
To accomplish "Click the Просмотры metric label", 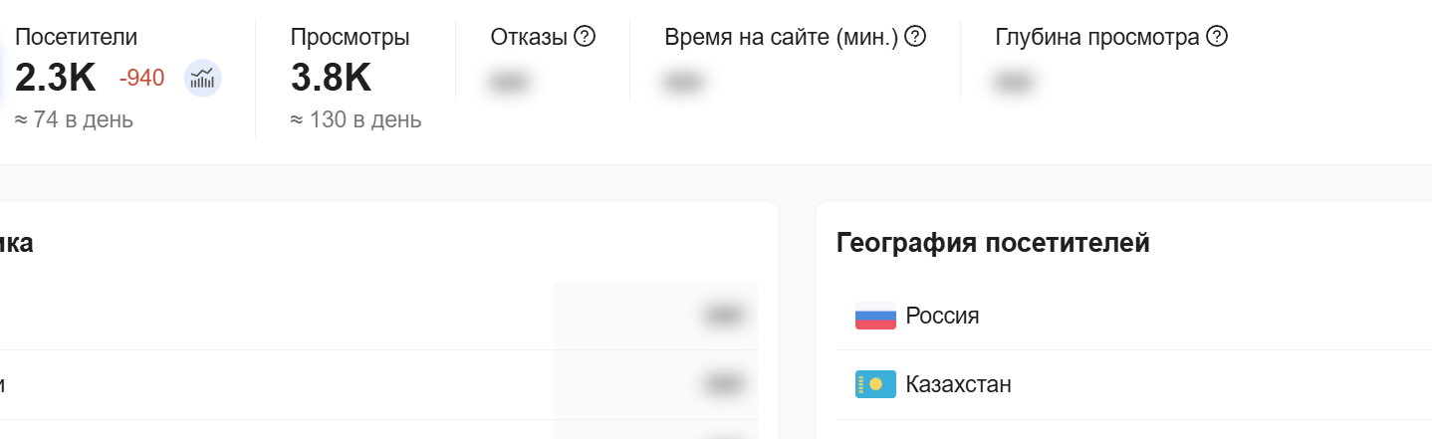I will click(x=351, y=38).
